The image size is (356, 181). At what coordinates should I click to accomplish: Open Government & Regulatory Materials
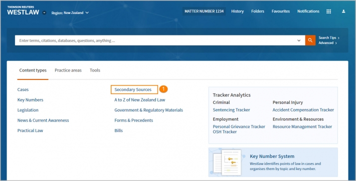(149, 110)
